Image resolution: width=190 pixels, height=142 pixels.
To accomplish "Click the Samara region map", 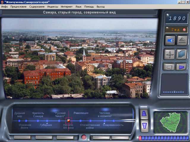I will click(171, 123).
